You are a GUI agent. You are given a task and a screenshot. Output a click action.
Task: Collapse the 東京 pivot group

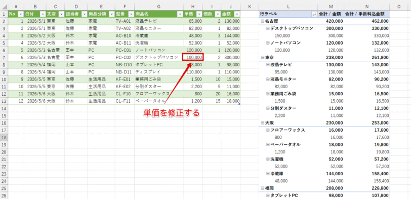[262, 57]
